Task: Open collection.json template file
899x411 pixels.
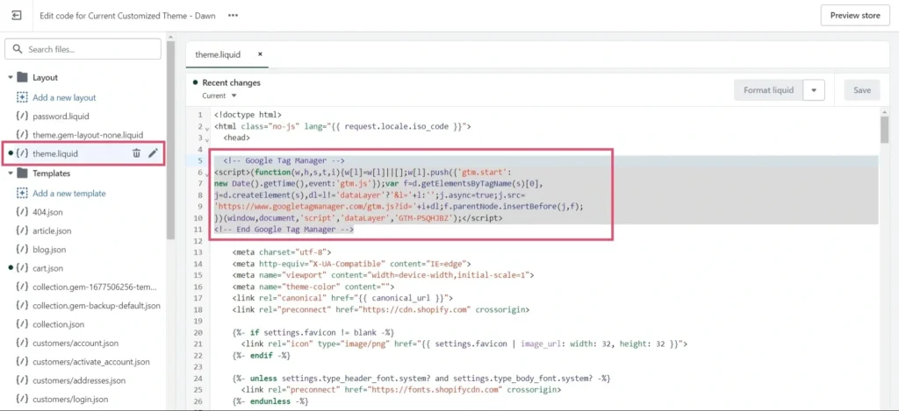Action: pyautogui.click(x=59, y=324)
